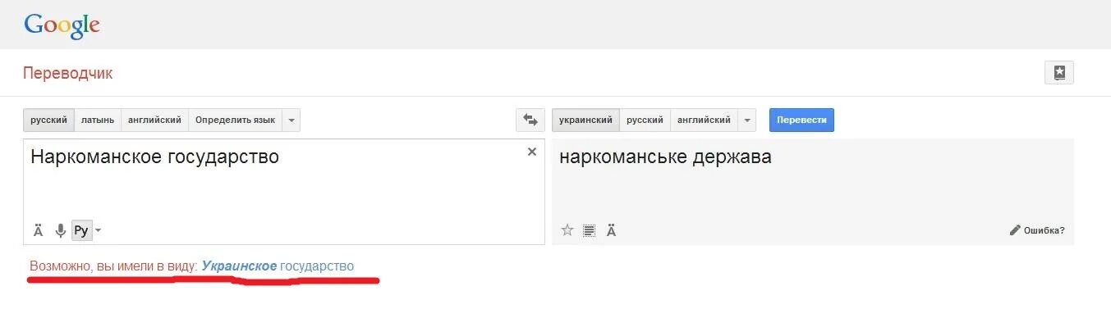The image size is (1111, 309).
Task: Select английский as source language
Action: tap(155, 120)
